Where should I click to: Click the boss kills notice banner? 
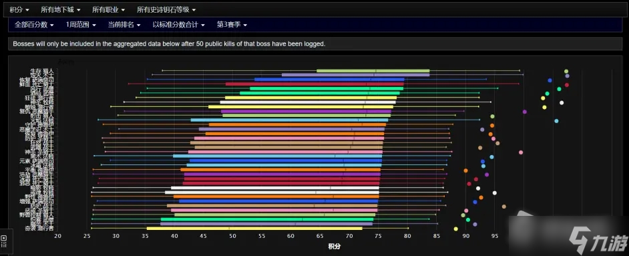pos(315,44)
